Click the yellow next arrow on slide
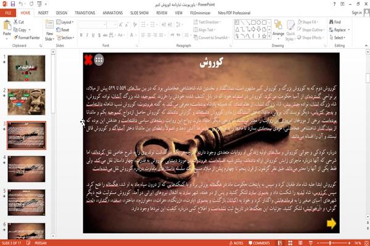Screen dimensions: 370x246 point(331,223)
